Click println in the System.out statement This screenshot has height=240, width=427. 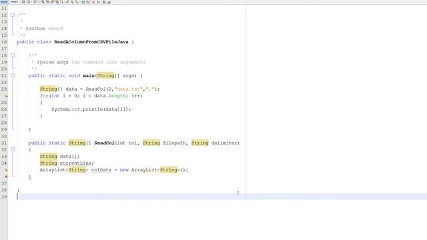pyautogui.click(x=93, y=109)
